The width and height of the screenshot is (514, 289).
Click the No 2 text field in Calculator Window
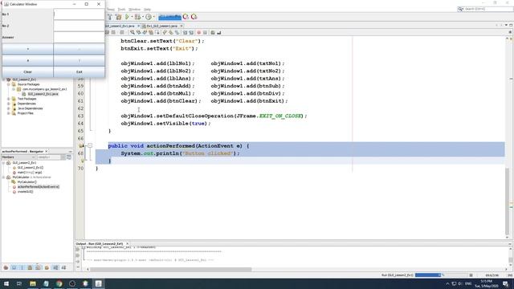point(79,26)
